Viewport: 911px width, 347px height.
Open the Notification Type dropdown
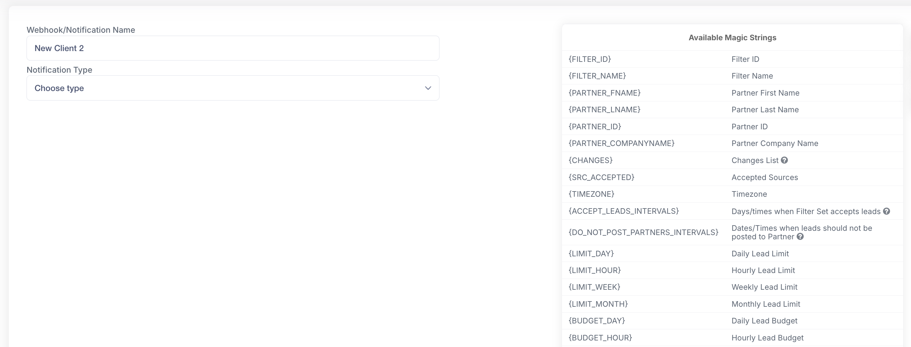(233, 88)
